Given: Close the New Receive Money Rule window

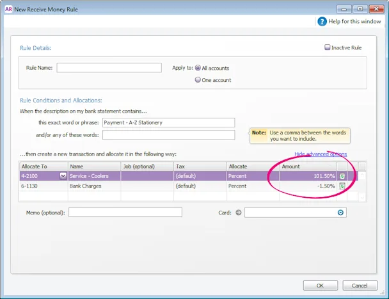Looking at the screenshot, I should 376,9.
